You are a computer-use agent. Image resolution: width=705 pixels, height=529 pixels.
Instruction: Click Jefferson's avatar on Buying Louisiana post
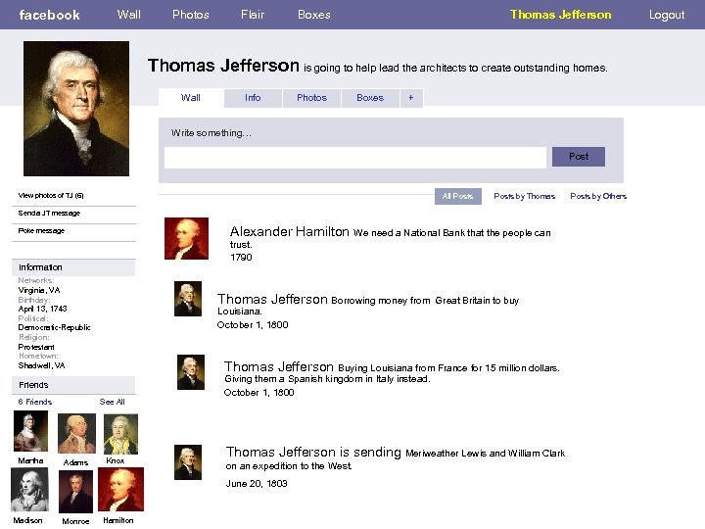(x=191, y=372)
